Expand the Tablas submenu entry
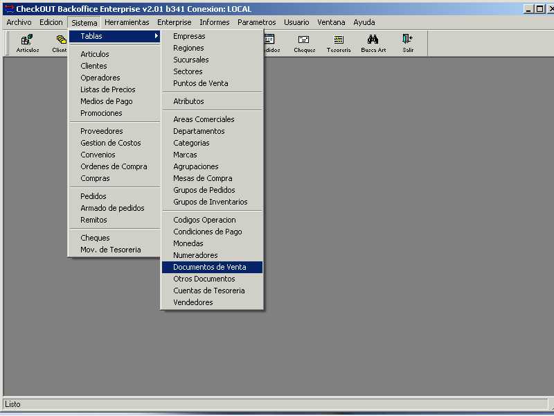554x416 pixels. 114,36
